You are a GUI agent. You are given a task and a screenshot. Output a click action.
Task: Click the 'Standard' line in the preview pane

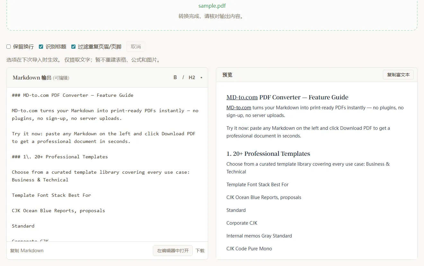236,210
